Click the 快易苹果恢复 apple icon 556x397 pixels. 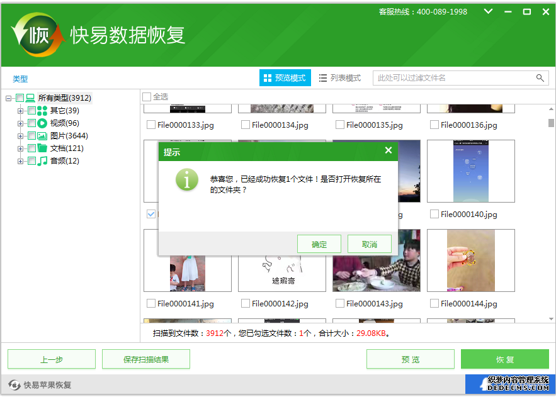pyautogui.click(x=14, y=384)
